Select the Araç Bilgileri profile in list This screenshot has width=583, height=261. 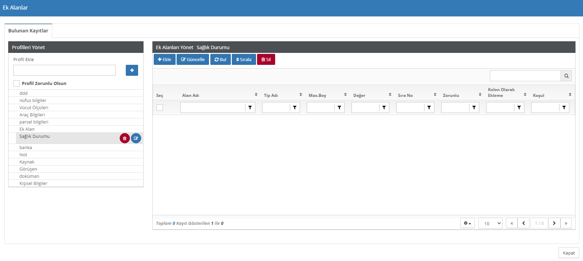tap(32, 115)
